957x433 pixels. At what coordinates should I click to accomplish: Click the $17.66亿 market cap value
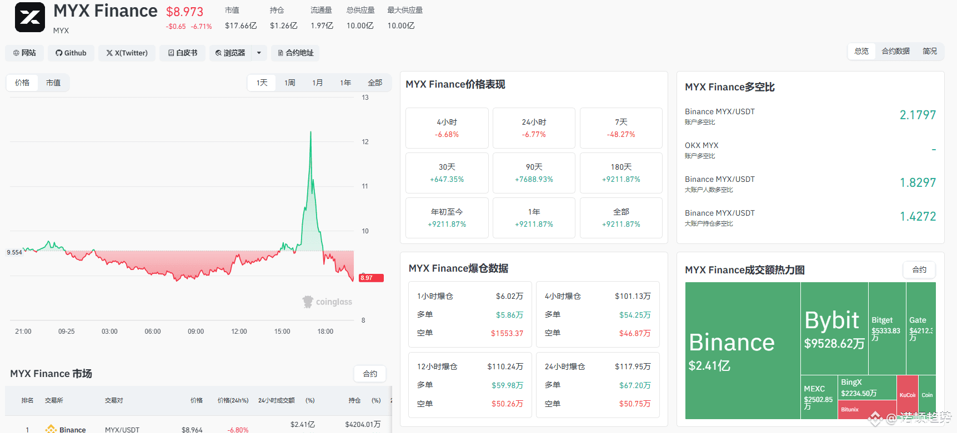tap(241, 26)
